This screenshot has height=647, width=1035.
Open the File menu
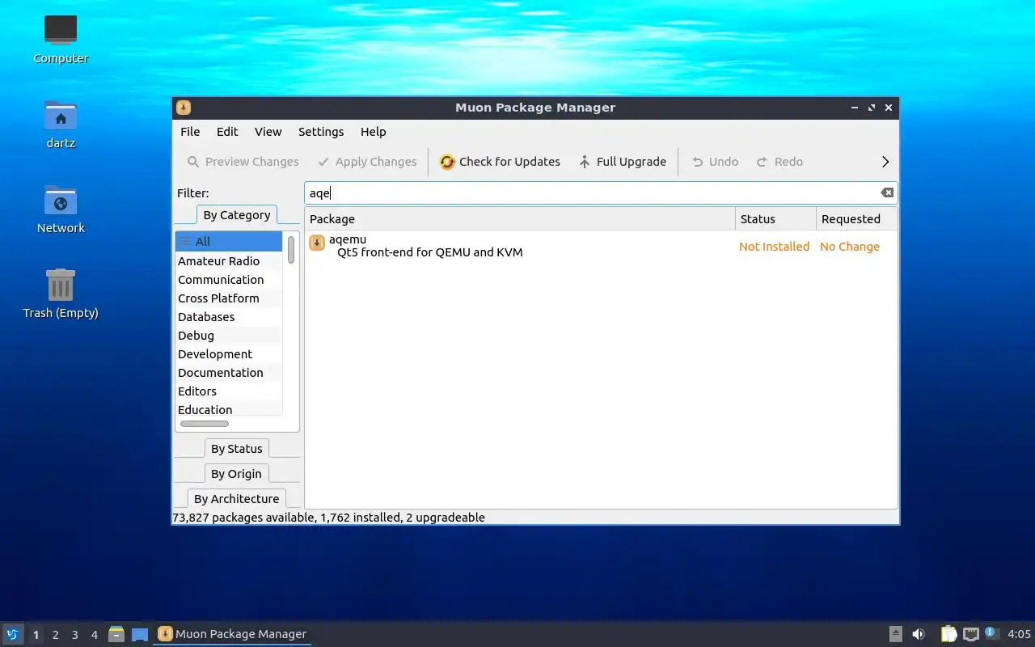tap(190, 132)
